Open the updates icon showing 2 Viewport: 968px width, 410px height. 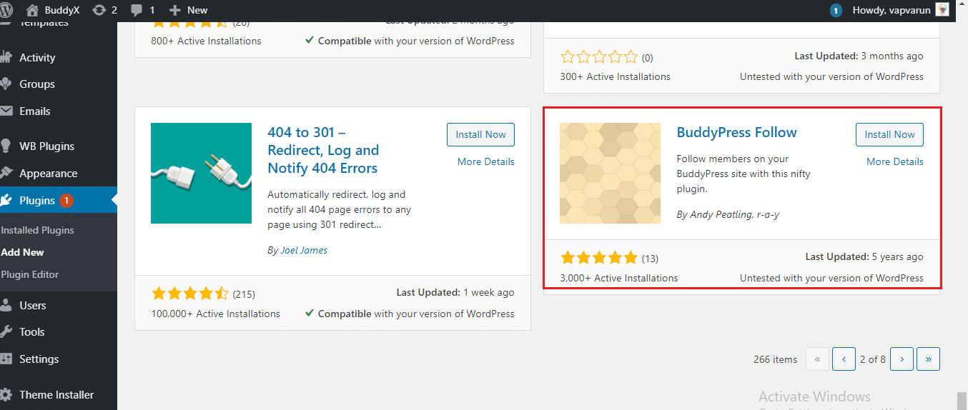click(99, 10)
